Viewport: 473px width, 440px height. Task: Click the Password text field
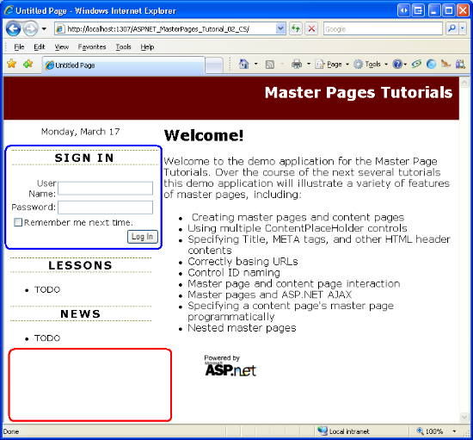tap(105, 208)
